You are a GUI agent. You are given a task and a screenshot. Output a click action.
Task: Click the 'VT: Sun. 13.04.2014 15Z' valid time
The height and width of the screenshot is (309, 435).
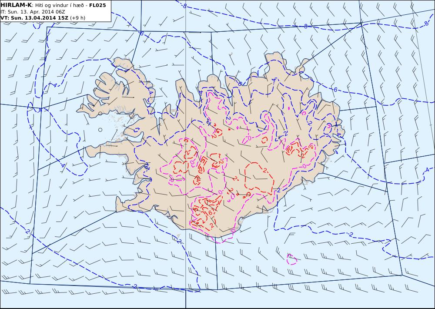34,18
